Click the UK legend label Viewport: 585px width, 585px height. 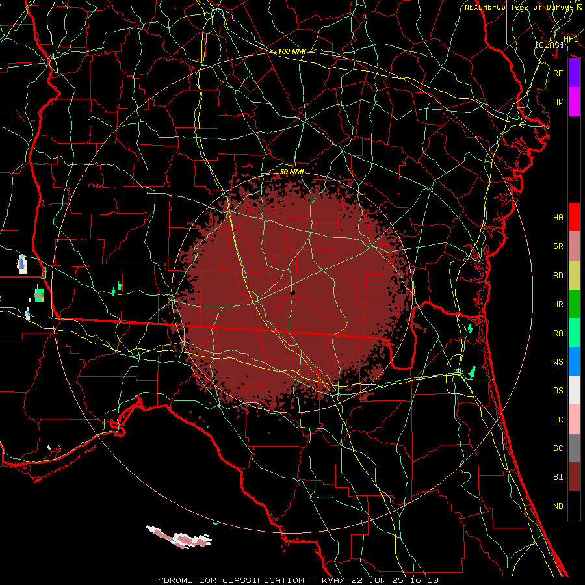point(558,102)
